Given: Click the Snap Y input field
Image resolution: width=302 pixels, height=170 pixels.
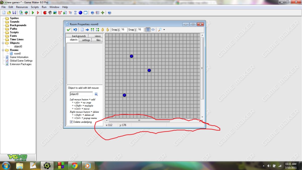Looking at the screenshot, I should pyautogui.click(x=141, y=30).
